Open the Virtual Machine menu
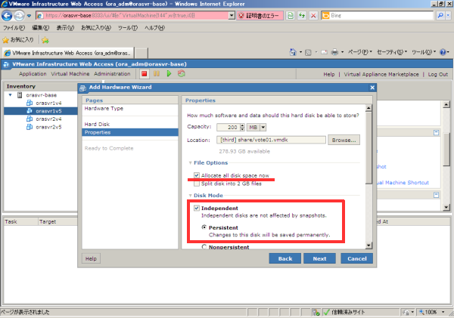 pyautogui.click(x=70, y=74)
